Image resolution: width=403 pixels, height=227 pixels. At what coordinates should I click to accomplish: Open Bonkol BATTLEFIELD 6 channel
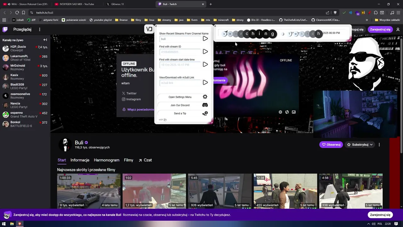point(25,124)
